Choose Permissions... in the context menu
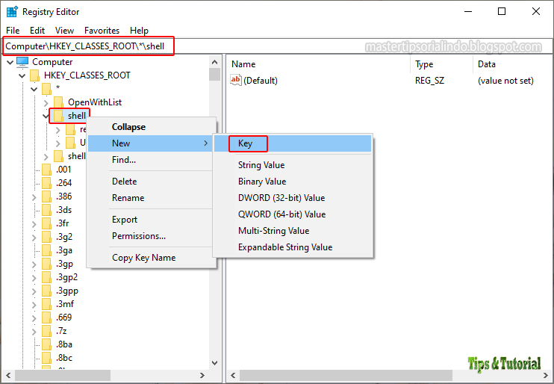This screenshot has width=554, height=384. click(152, 236)
